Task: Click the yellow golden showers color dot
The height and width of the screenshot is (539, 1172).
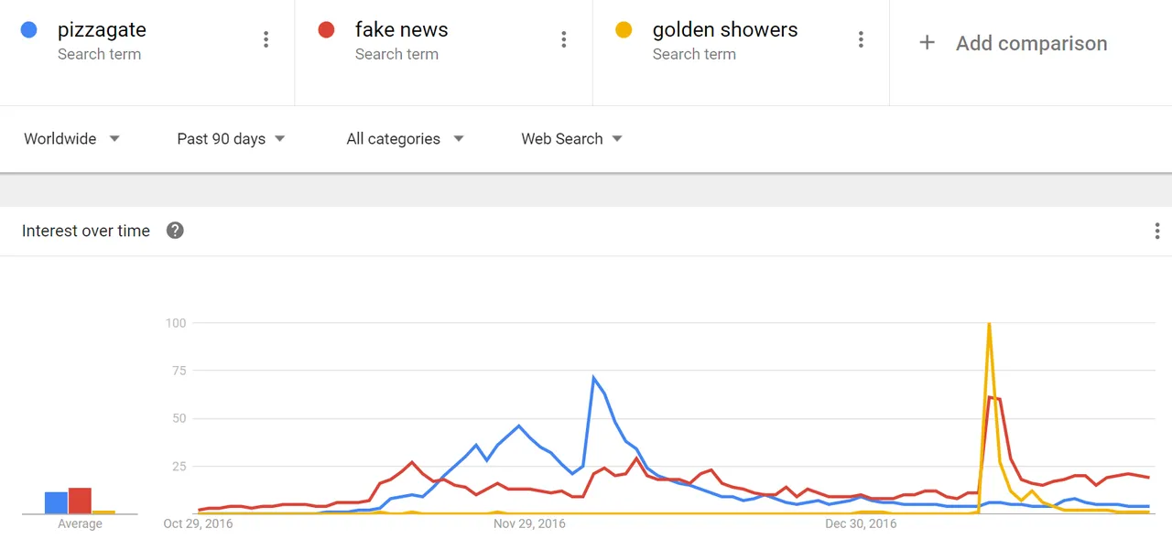Action: [x=624, y=30]
